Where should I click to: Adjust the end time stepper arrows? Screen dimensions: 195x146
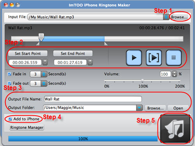(90, 62)
